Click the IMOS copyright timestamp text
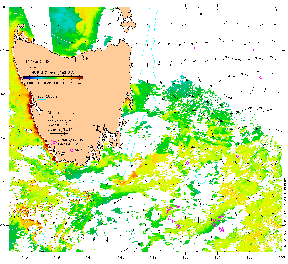Image resolution: width=288 pixels, height=264 pixels. click(x=285, y=211)
